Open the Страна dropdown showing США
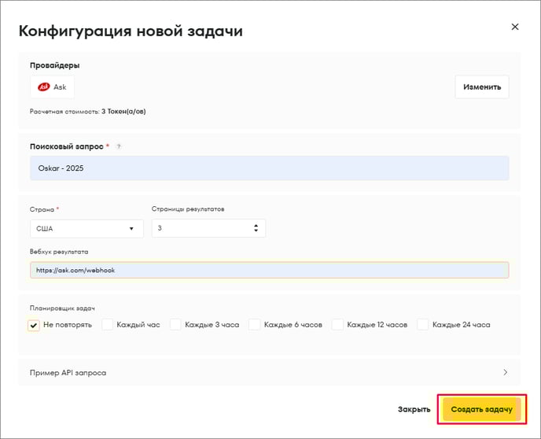Image resolution: width=541 pixels, height=439 pixels. click(x=86, y=228)
